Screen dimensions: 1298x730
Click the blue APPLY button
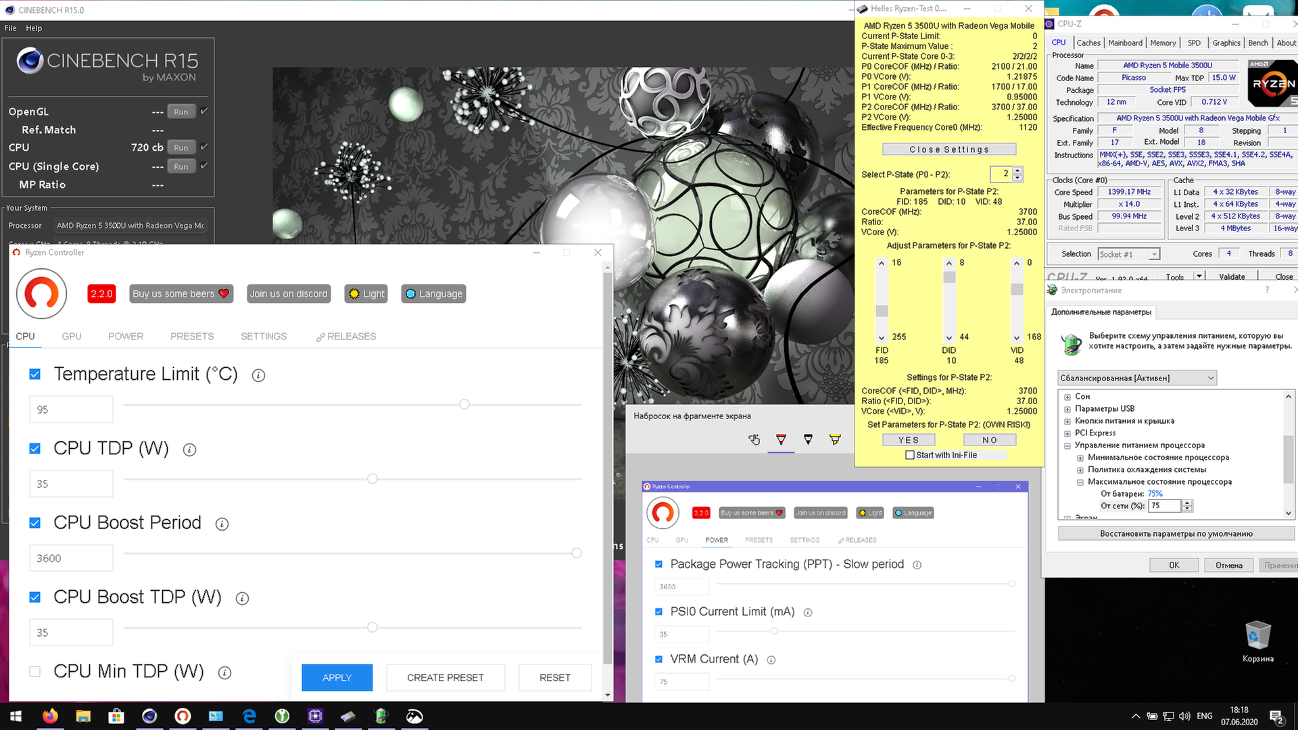[337, 677]
